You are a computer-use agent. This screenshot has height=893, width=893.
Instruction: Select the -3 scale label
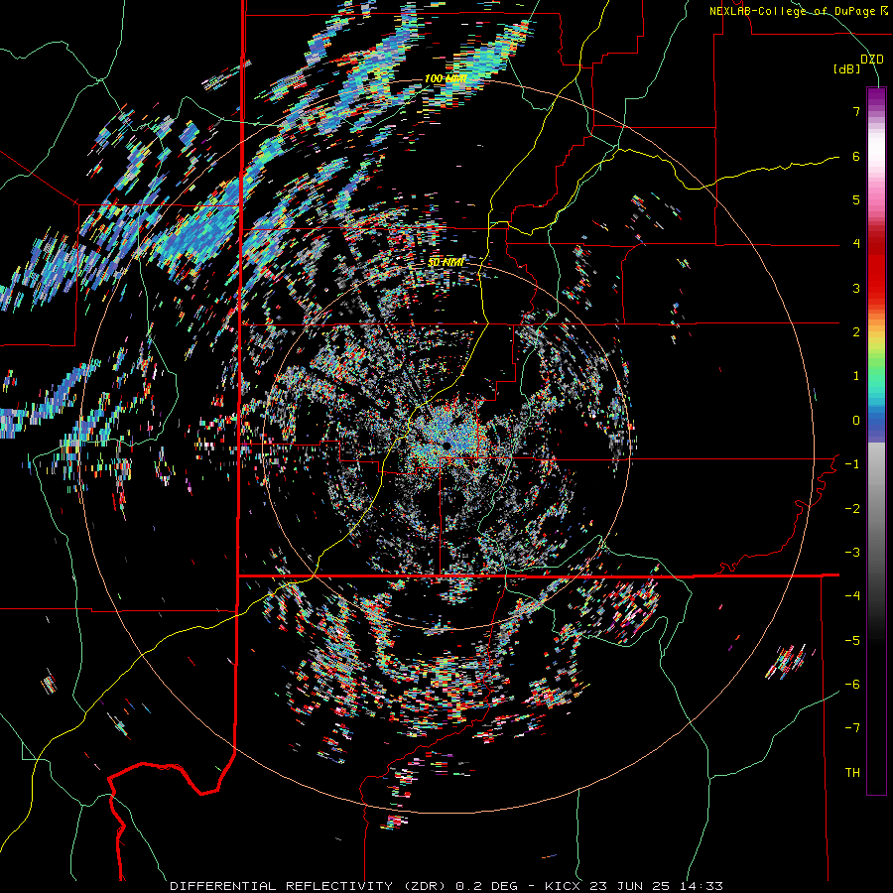coord(852,553)
